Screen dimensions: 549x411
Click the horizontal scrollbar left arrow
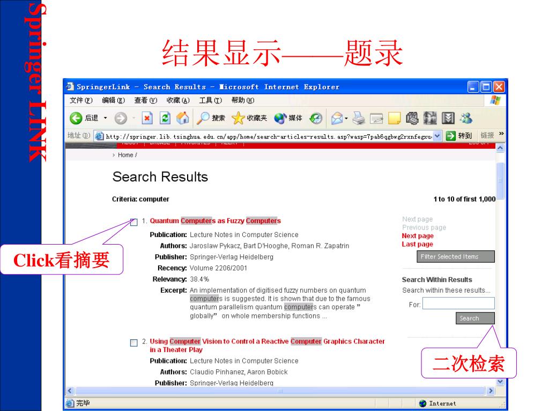(69, 391)
